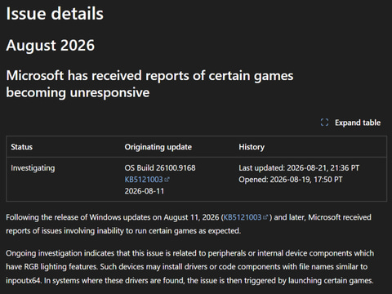Open KB5121003 link in the paragraph
The image size is (392, 294).
click(243, 217)
